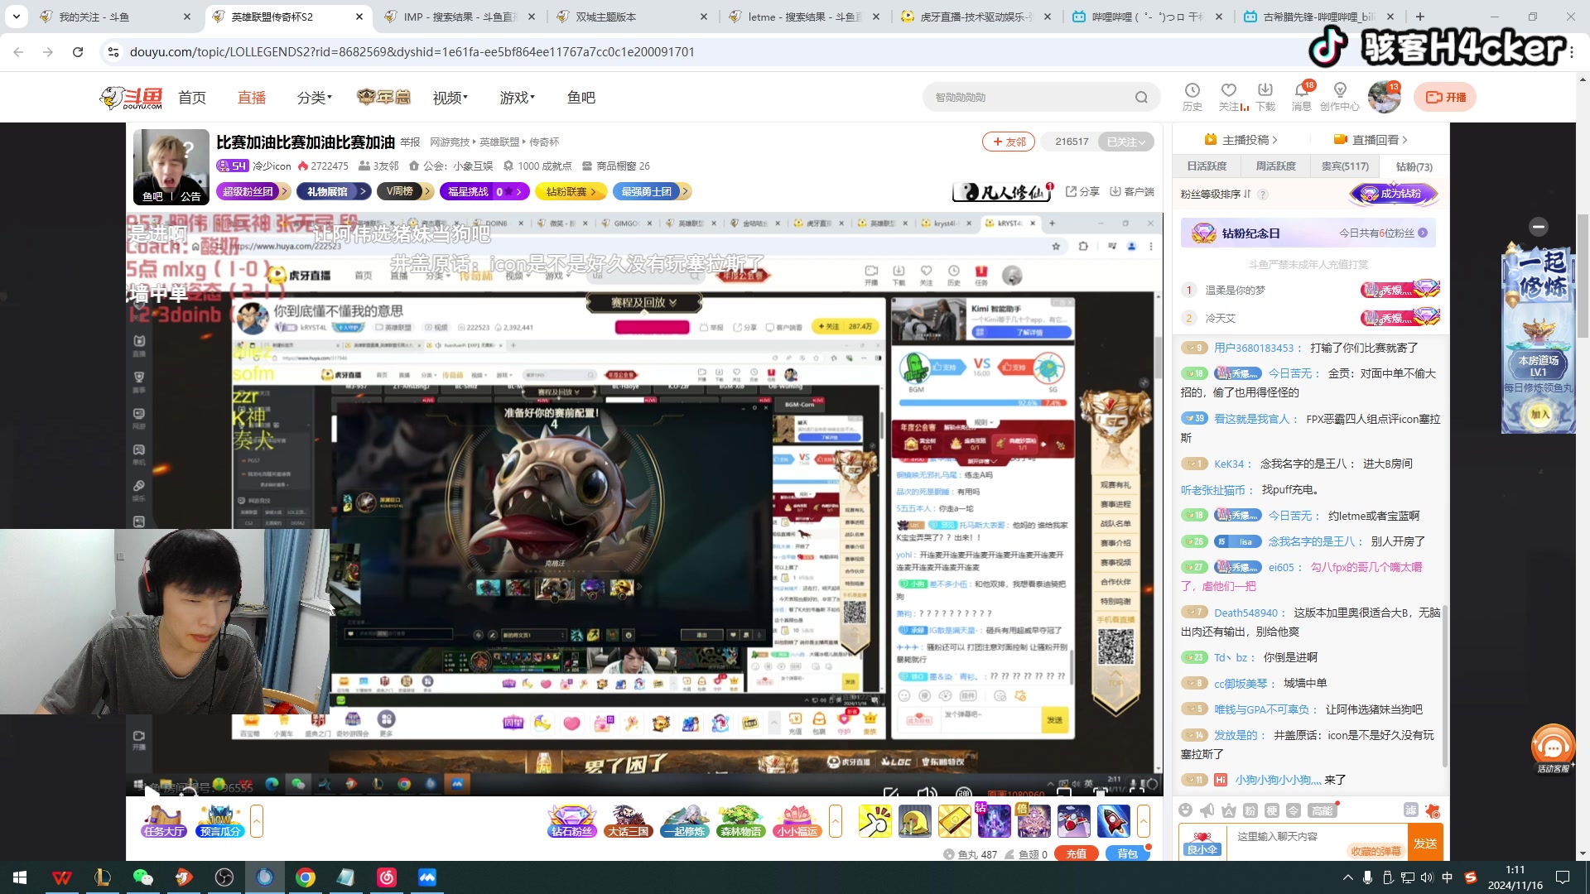Open the 森林物语 activity icon
1590x894 pixels.
click(741, 821)
